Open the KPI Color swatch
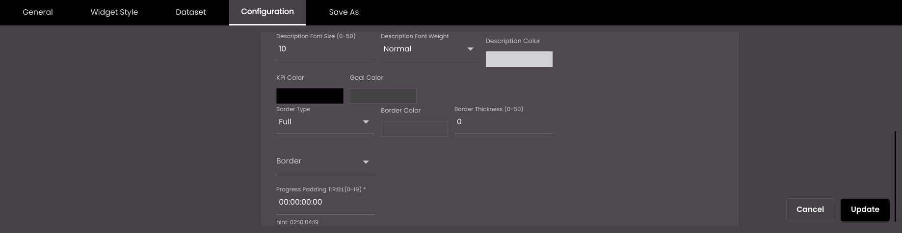Screen dimensions: 902x233 click(x=310, y=96)
